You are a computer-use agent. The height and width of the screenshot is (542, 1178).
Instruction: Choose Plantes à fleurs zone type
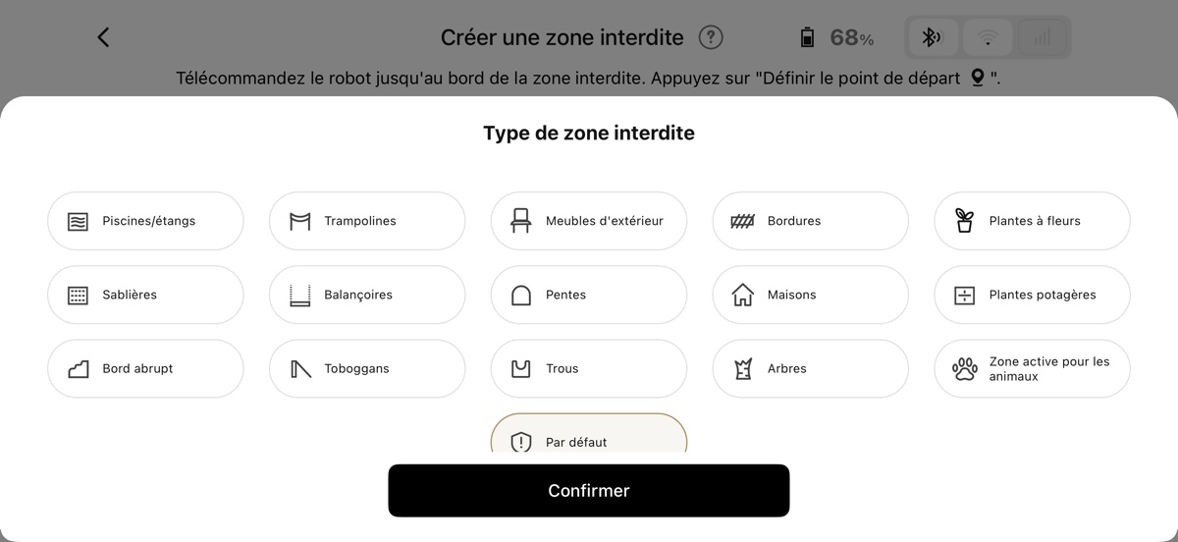pyautogui.click(x=1032, y=221)
